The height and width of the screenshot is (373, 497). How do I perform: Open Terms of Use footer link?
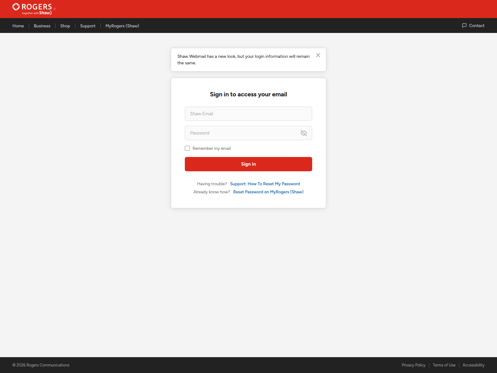click(444, 365)
